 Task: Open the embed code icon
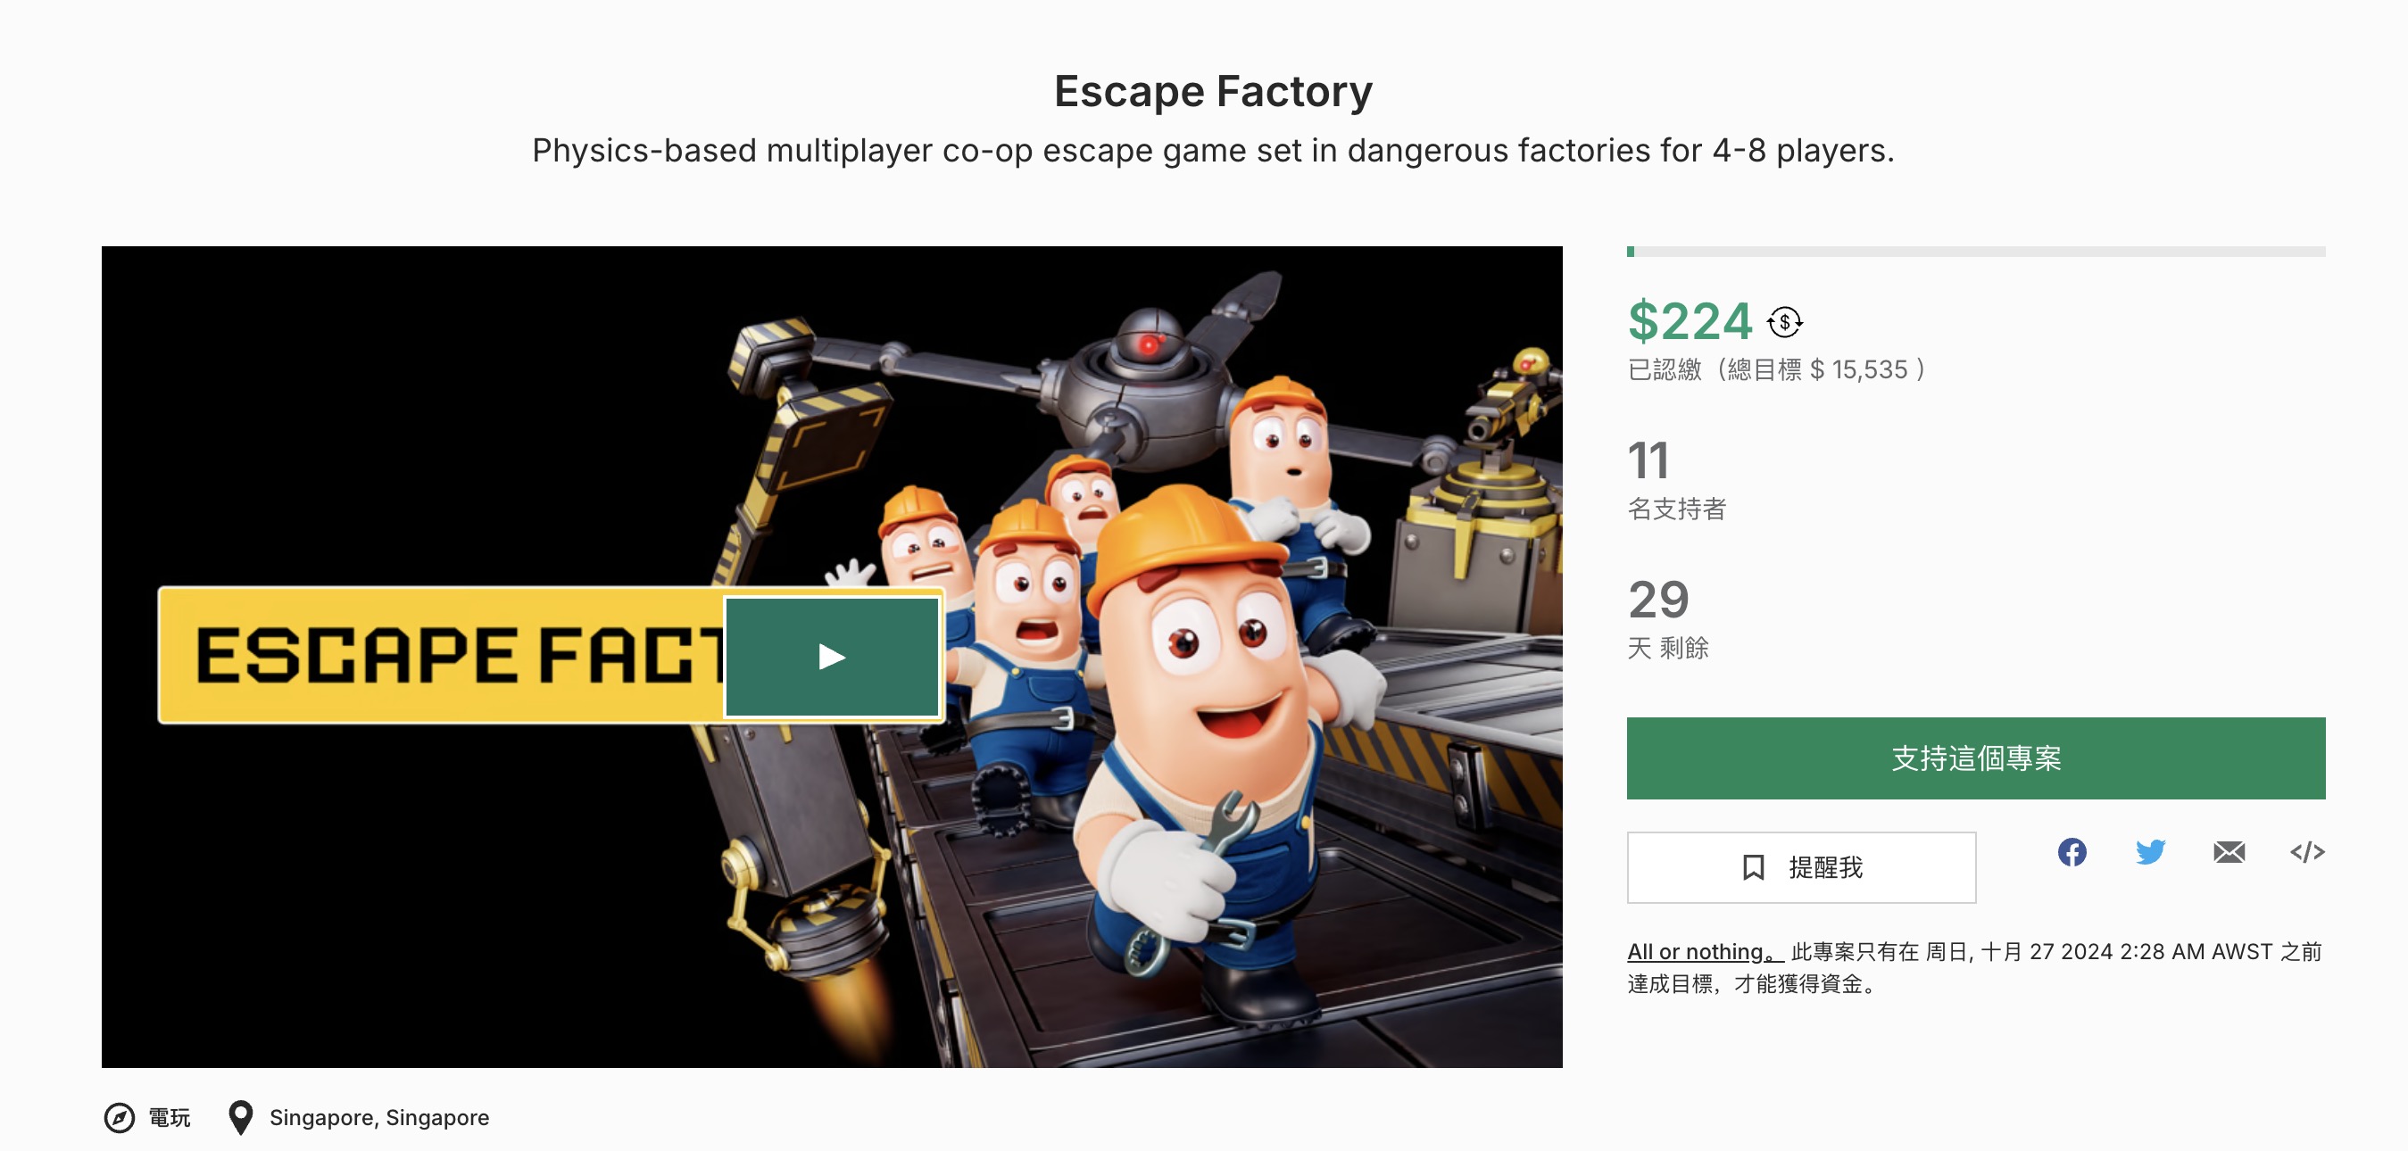tap(2307, 852)
